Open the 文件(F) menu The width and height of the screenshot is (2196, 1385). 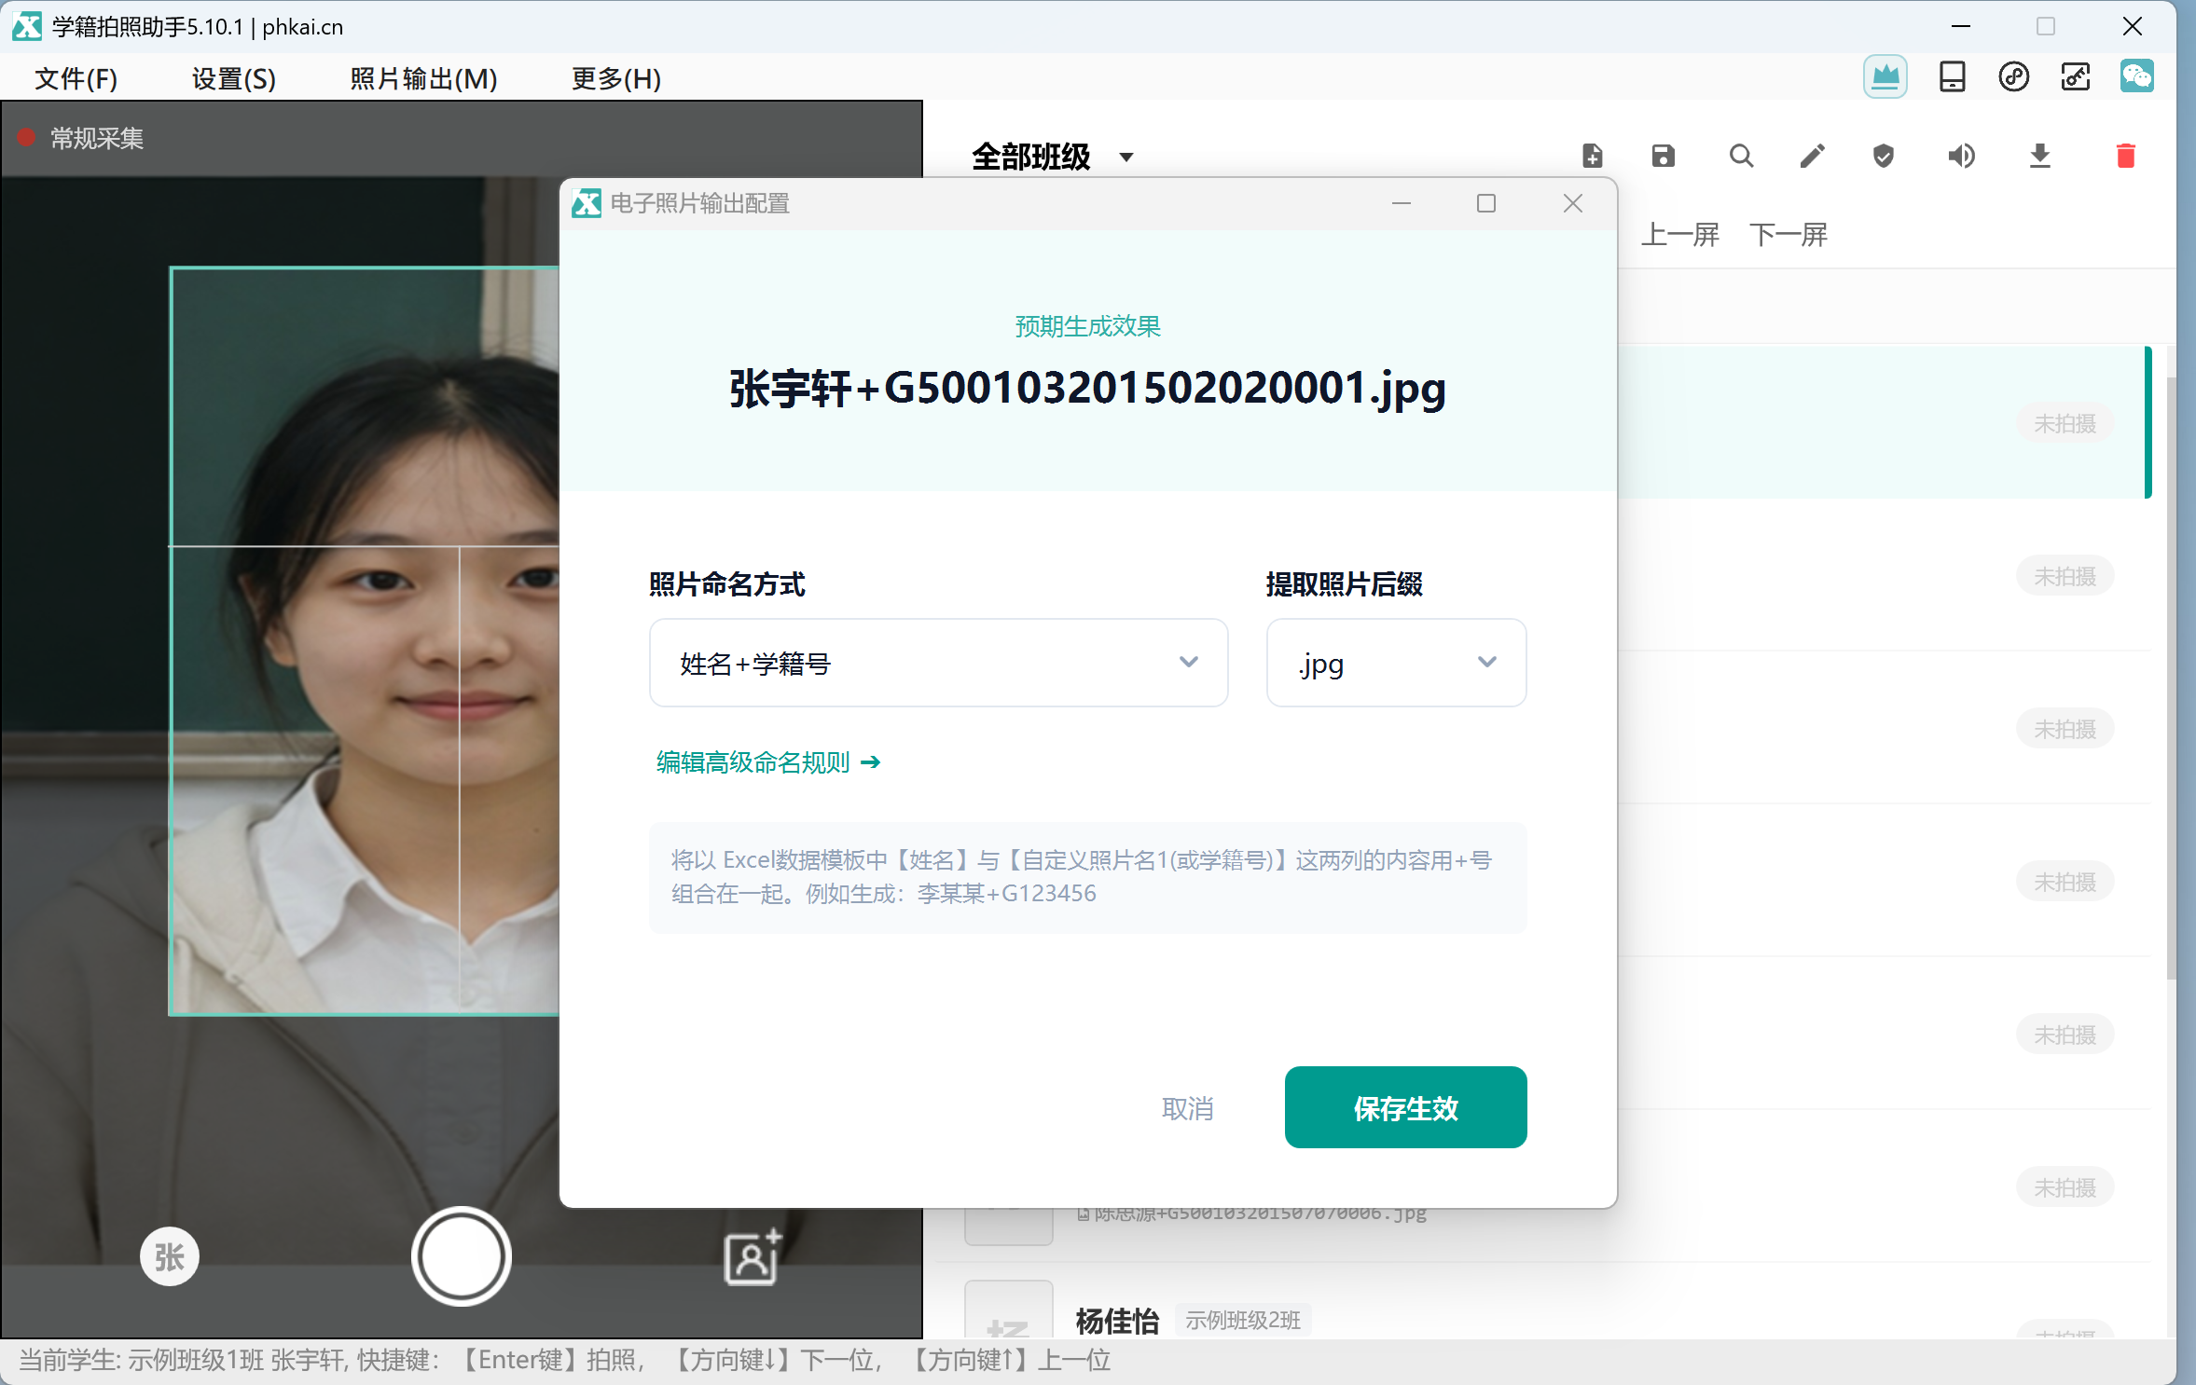pos(76,78)
